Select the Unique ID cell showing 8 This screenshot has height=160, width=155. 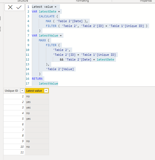[x=14, y=135]
